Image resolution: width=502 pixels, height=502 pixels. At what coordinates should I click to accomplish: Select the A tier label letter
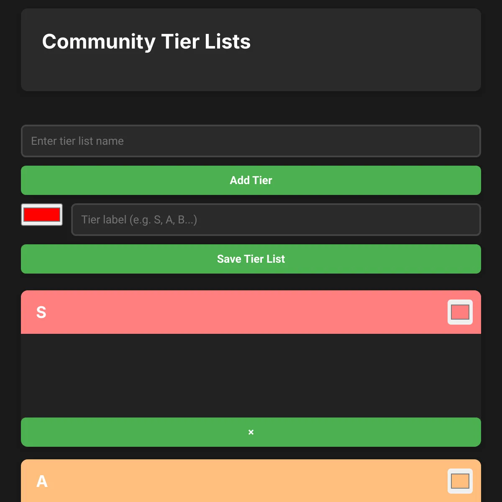(x=42, y=481)
